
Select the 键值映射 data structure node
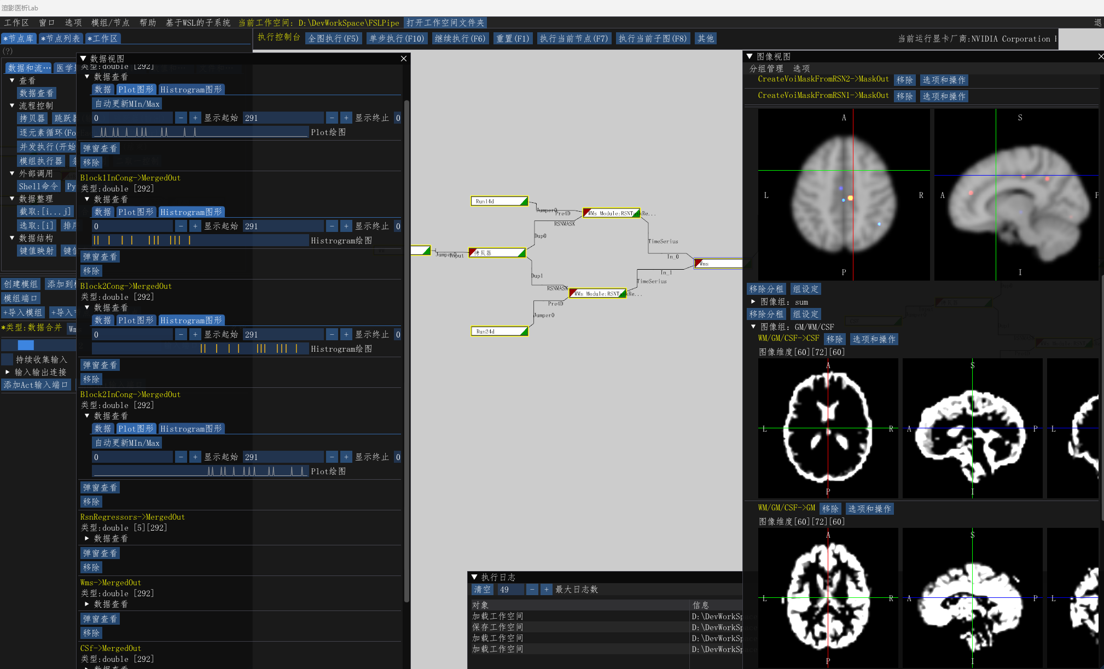tap(38, 251)
